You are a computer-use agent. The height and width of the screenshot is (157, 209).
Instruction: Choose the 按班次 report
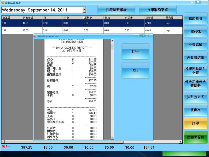coord(195,110)
